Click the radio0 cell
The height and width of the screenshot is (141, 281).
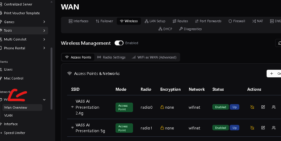pos(146,108)
